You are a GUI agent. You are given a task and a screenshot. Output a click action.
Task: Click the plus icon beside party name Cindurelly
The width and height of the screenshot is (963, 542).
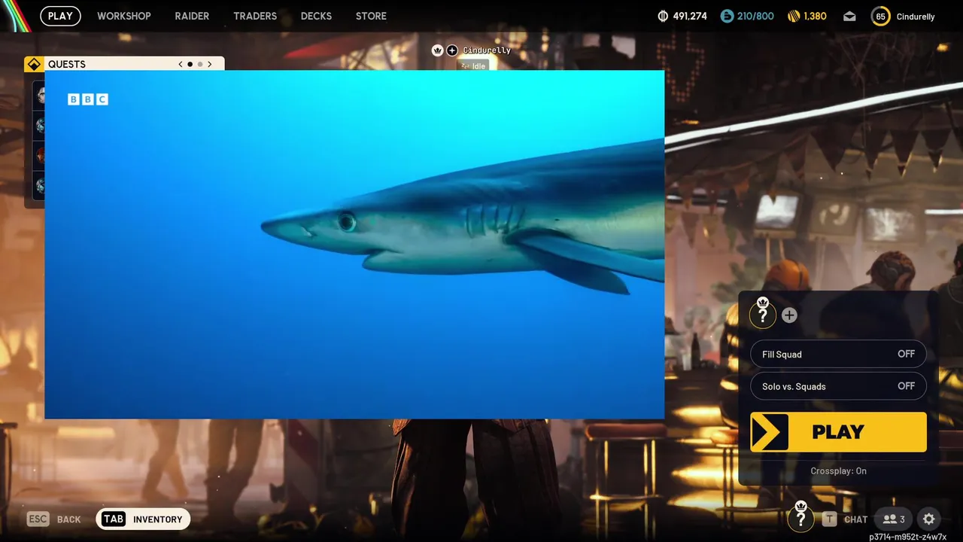(x=451, y=50)
